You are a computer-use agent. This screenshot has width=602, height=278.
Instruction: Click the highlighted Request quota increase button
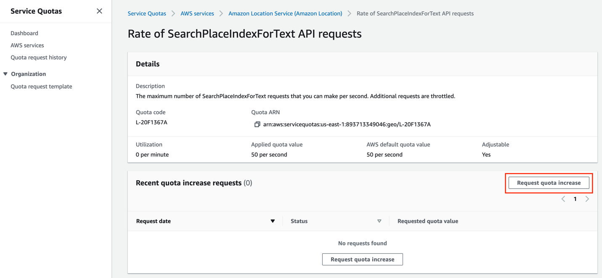(x=548, y=183)
